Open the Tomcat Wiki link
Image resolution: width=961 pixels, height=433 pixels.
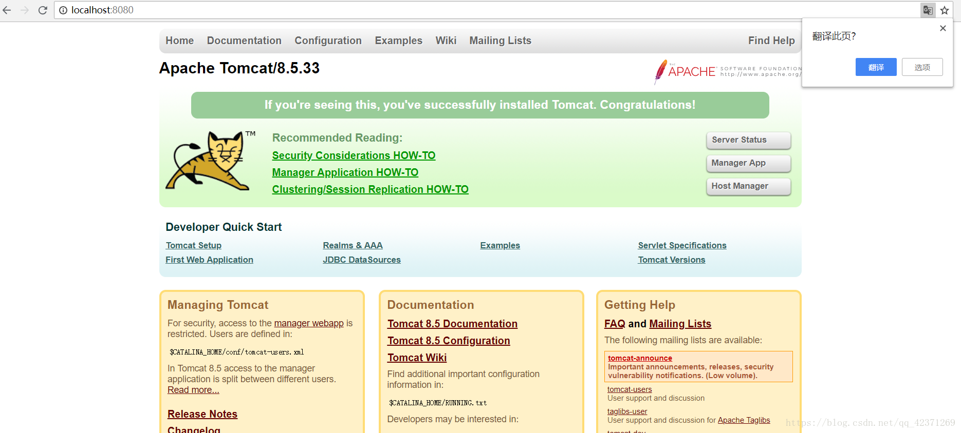click(417, 358)
